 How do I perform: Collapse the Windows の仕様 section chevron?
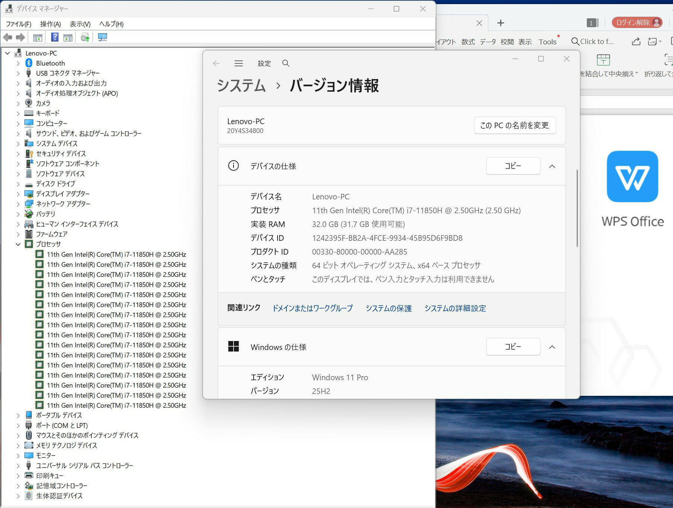pyautogui.click(x=552, y=347)
